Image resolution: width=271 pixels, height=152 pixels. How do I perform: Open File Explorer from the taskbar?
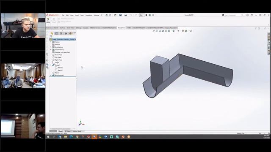(66, 137)
